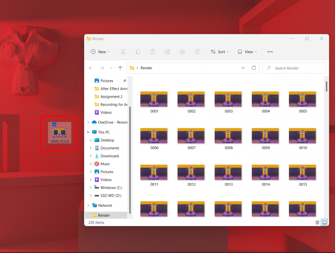
Task: Click the Copy icon in toolbar
Action: [x=138, y=52]
